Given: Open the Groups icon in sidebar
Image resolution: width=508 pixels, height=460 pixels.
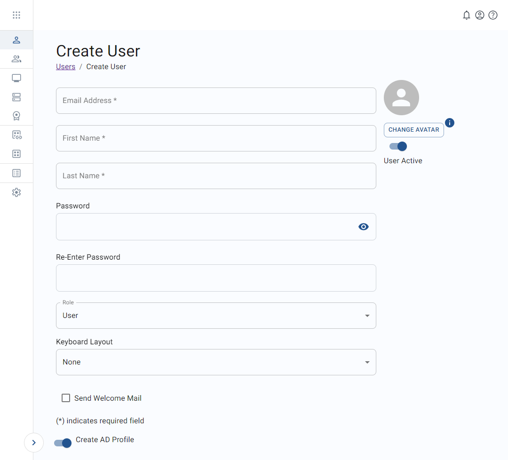Looking at the screenshot, I should pyautogui.click(x=16, y=59).
